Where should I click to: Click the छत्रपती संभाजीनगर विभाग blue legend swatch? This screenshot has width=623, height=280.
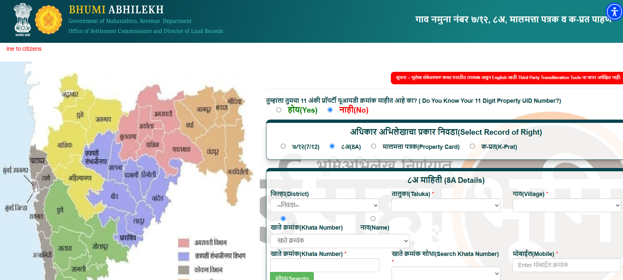click(x=184, y=256)
